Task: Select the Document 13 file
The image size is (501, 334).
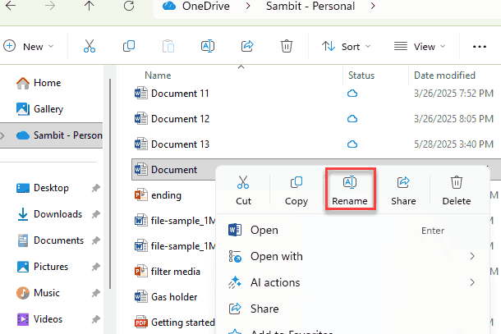Action: click(x=172, y=144)
